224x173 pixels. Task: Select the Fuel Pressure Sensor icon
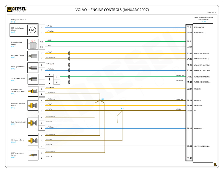[x=33, y=123]
